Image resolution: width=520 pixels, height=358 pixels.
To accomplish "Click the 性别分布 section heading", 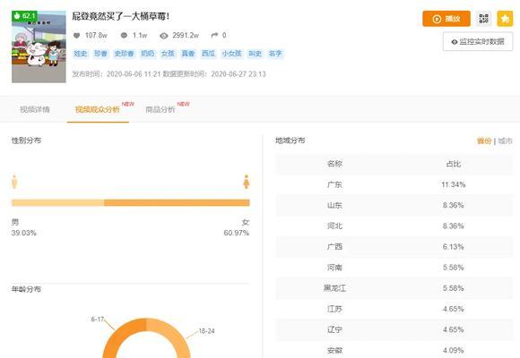I will point(26,141).
